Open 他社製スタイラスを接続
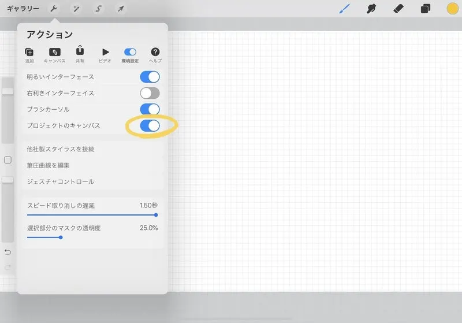This screenshot has width=462, height=323. [92, 149]
